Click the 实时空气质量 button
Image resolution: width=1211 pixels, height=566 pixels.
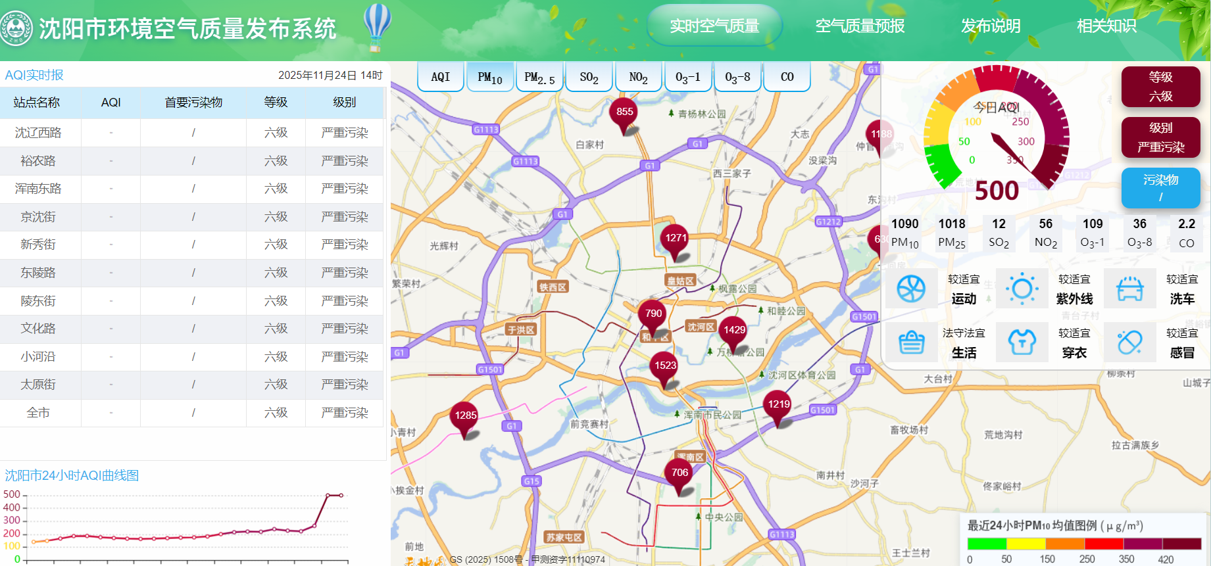(714, 26)
